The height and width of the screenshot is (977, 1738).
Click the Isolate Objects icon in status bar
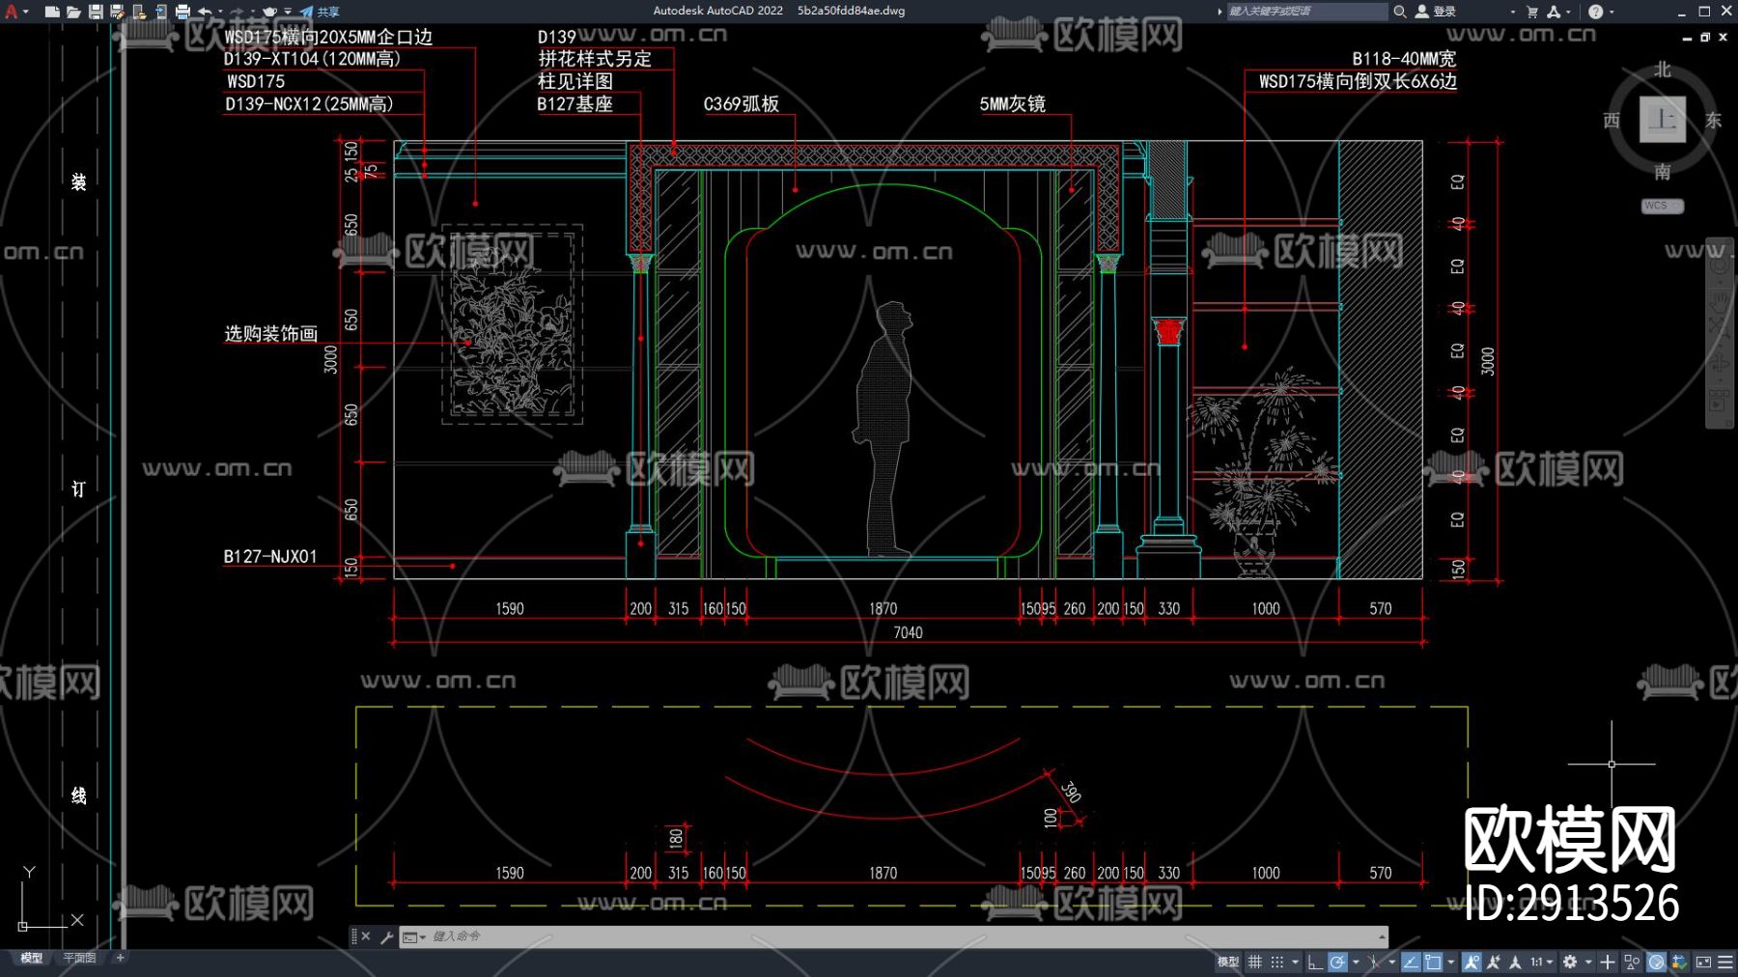(1631, 963)
